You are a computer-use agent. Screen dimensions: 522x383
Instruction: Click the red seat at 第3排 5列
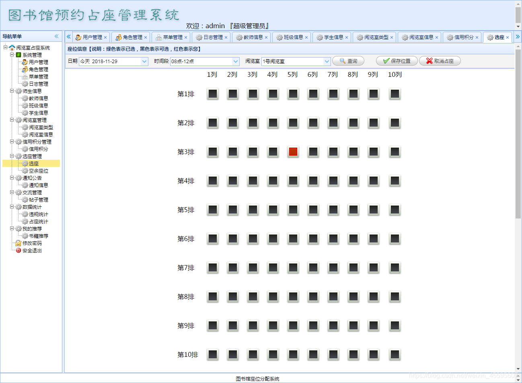293,152
